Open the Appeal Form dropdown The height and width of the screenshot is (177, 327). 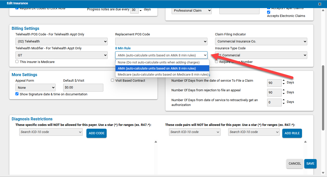[x=35, y=87]
